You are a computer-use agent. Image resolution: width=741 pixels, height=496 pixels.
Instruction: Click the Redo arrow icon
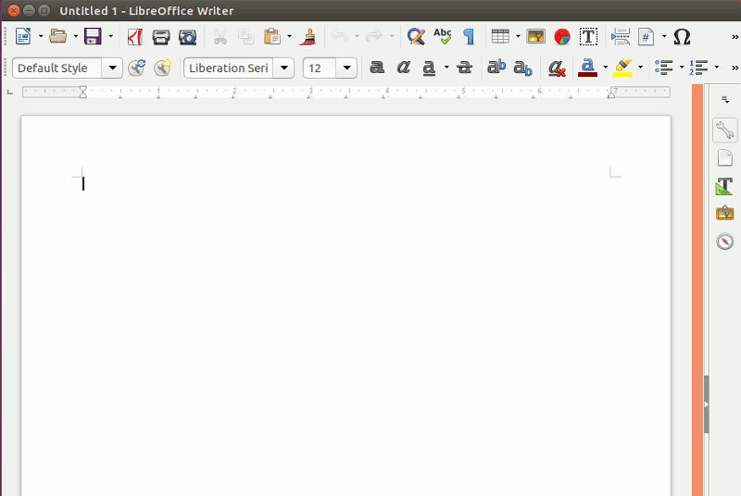374,36
